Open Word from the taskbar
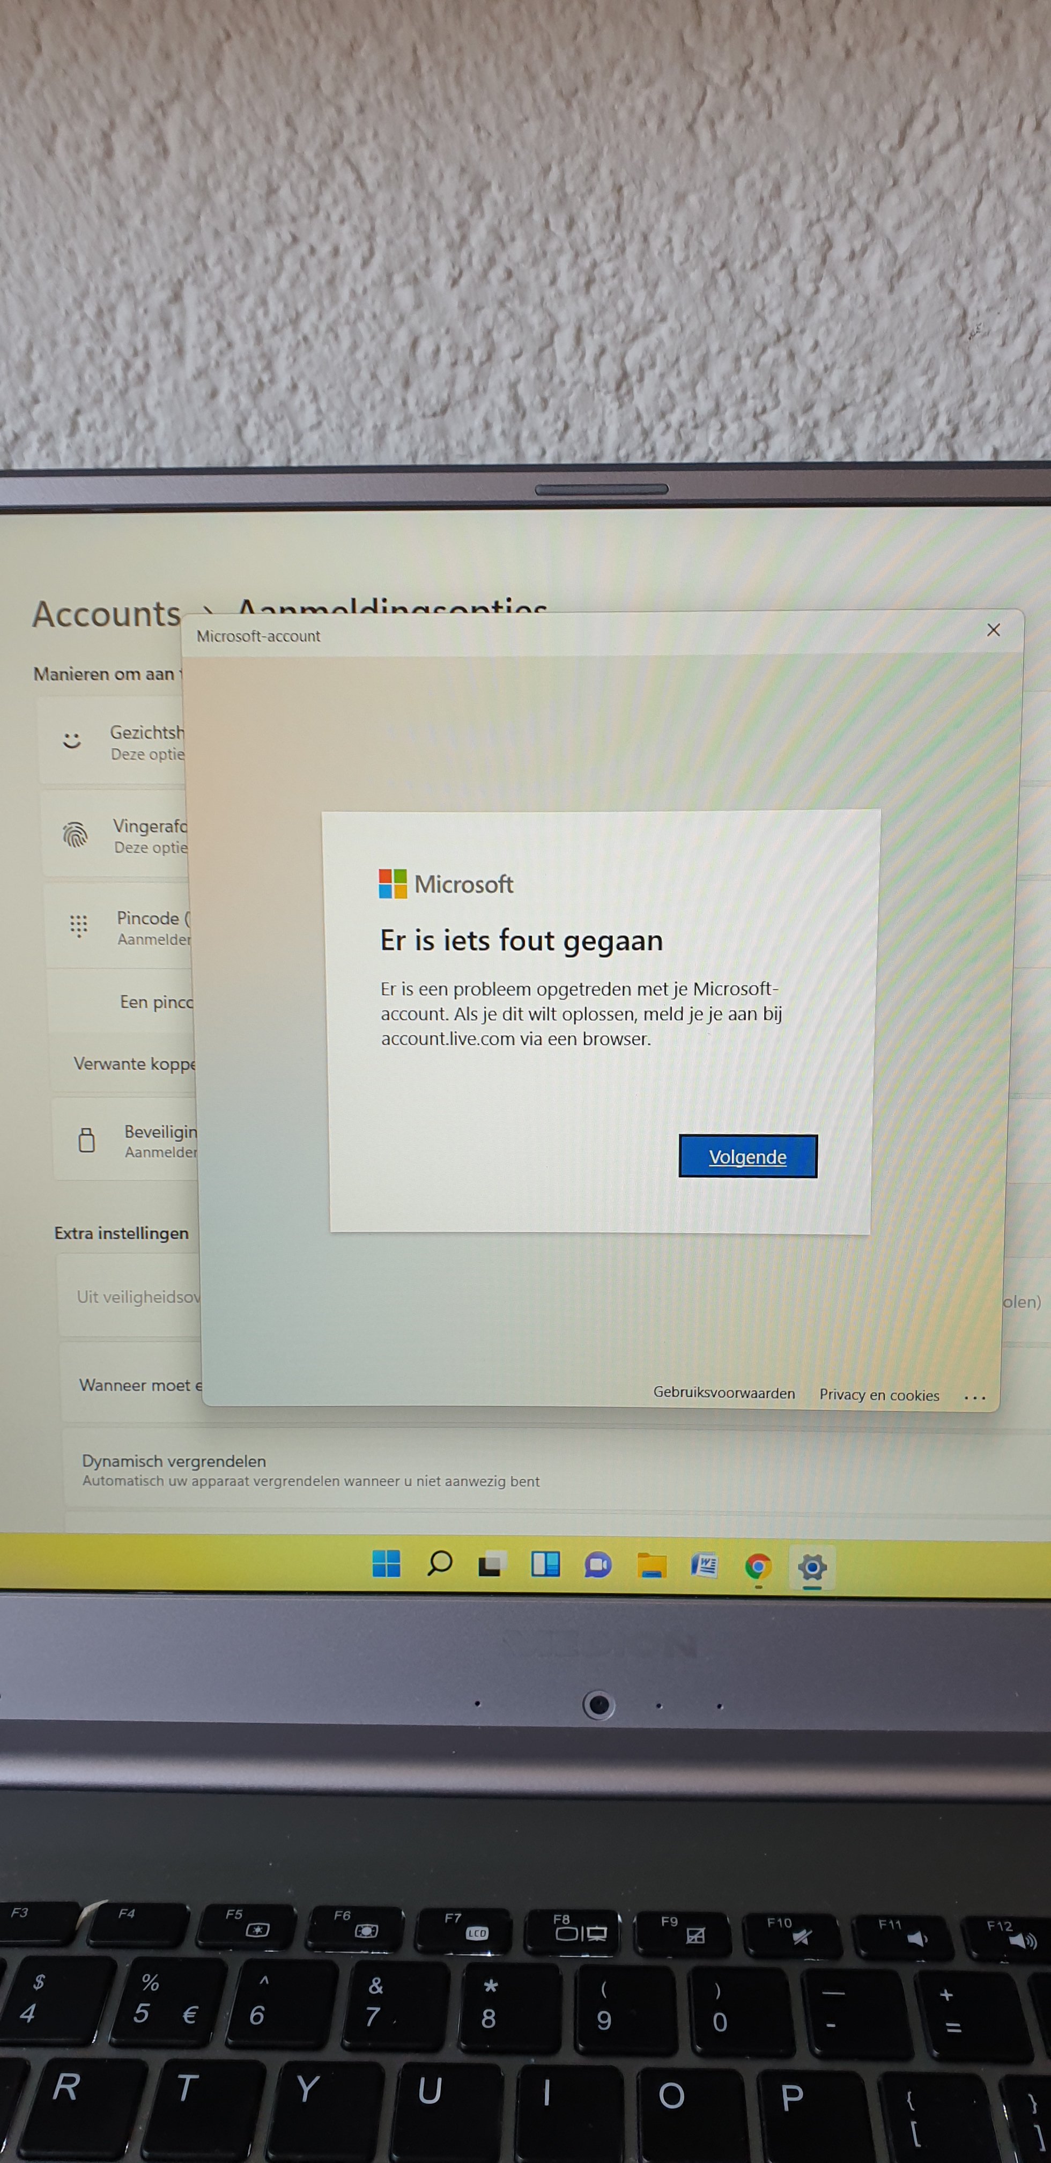 [x=704, y=1566]
